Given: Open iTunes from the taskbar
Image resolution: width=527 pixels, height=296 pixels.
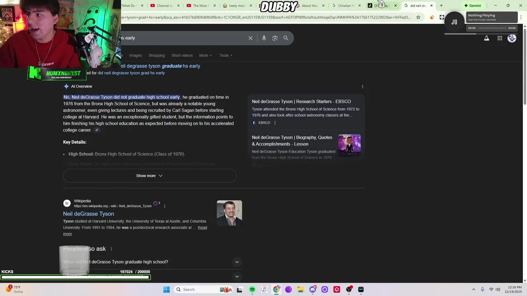Looking at the screenshot, I should 264,289.
